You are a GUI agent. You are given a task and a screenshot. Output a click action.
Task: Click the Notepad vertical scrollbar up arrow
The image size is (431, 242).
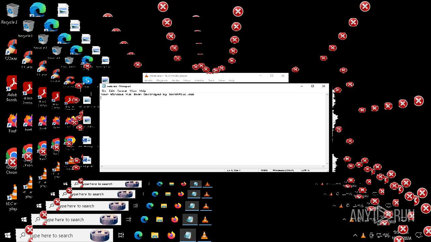[x=327, y=94]
